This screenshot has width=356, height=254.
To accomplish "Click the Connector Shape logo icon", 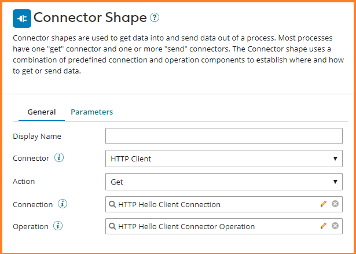I will (22, 19).
